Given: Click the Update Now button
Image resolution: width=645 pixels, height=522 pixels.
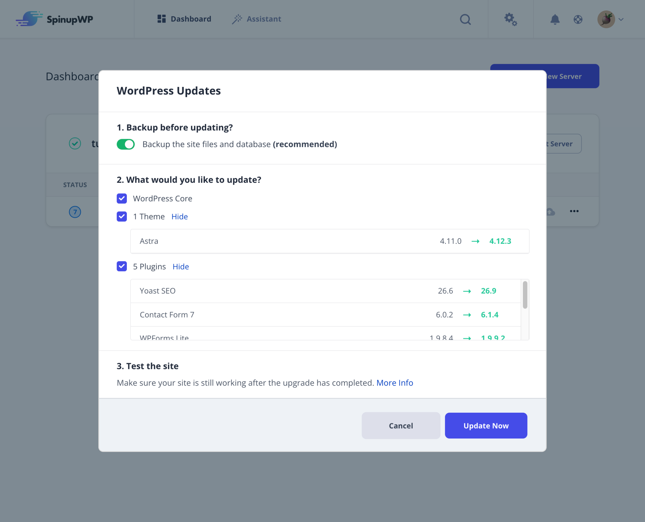Looking at the screenshot, I should pyautogui.click(x=486, y=426).
